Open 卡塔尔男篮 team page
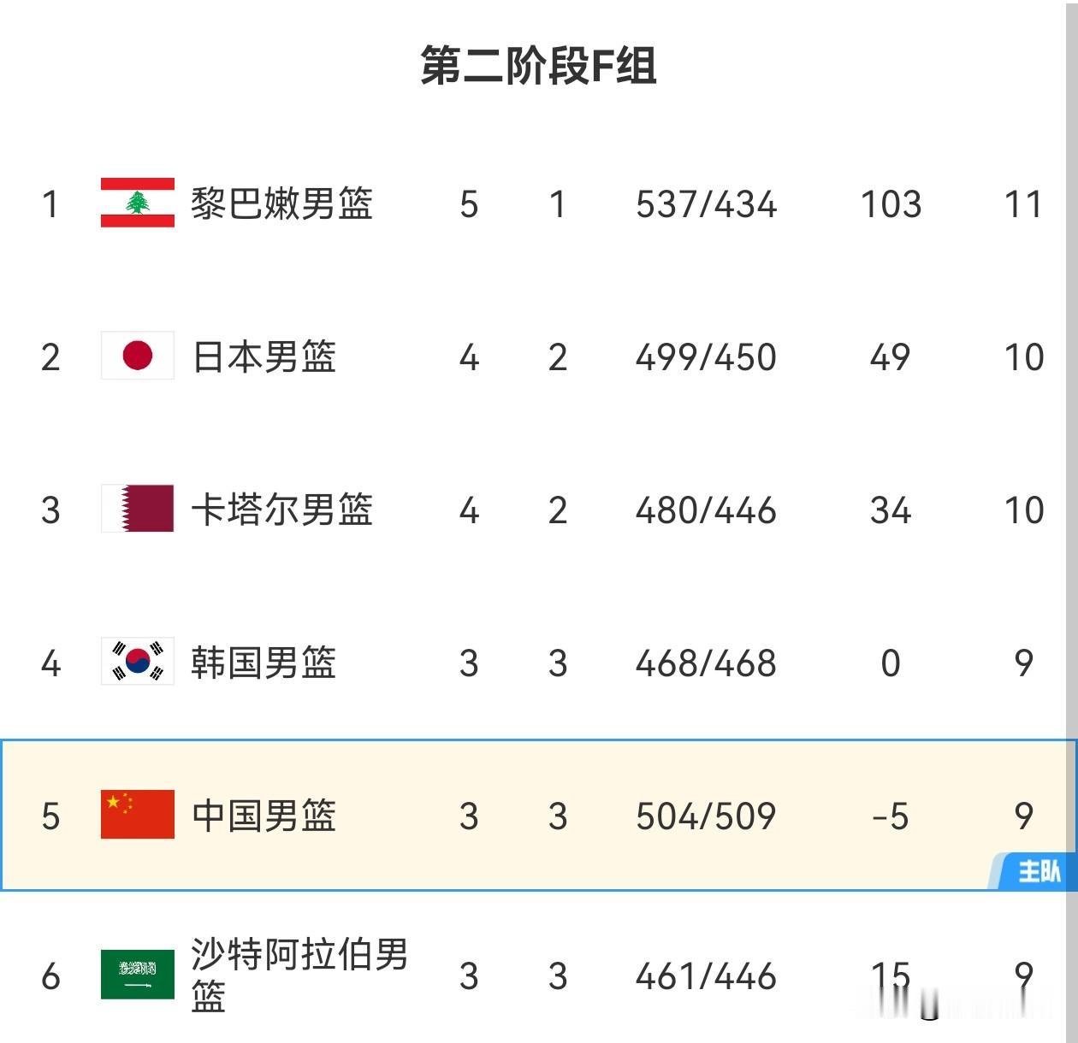Screen dimensions: 1078x1043 tap(281, 510)
